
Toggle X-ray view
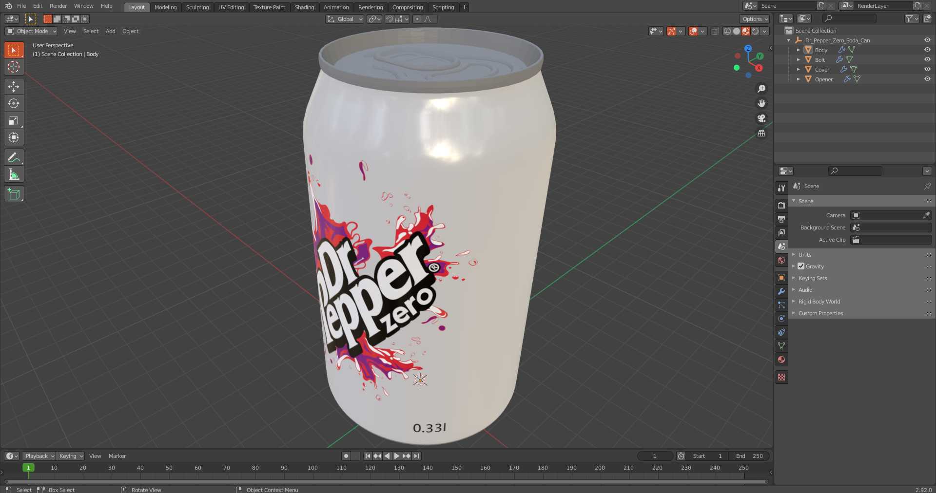pos(715,31)
